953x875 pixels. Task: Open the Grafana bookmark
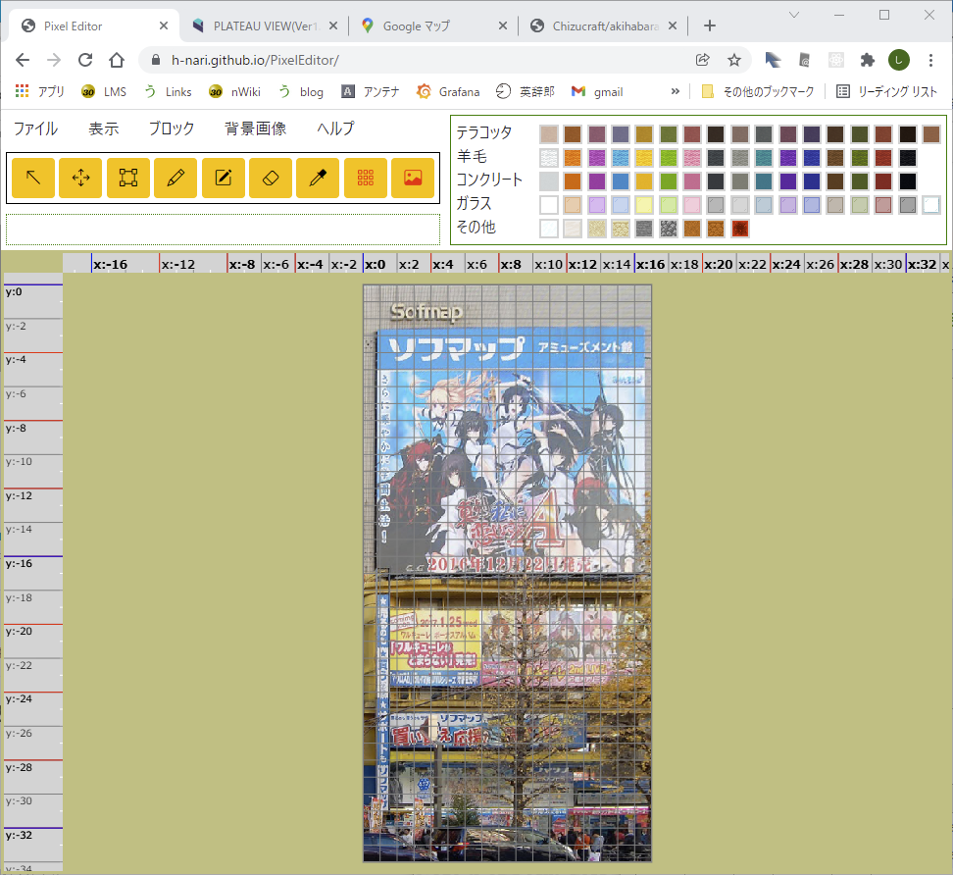tap(448, 91)
